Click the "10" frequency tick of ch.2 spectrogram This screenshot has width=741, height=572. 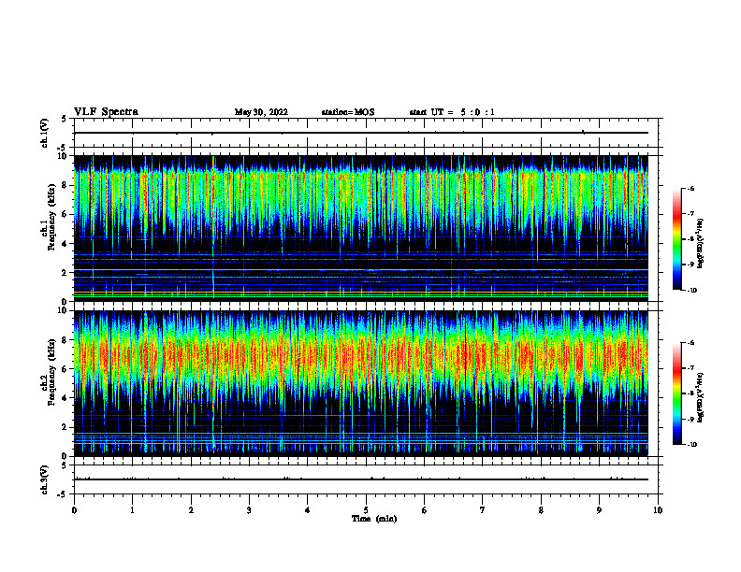tap(62, 310)
